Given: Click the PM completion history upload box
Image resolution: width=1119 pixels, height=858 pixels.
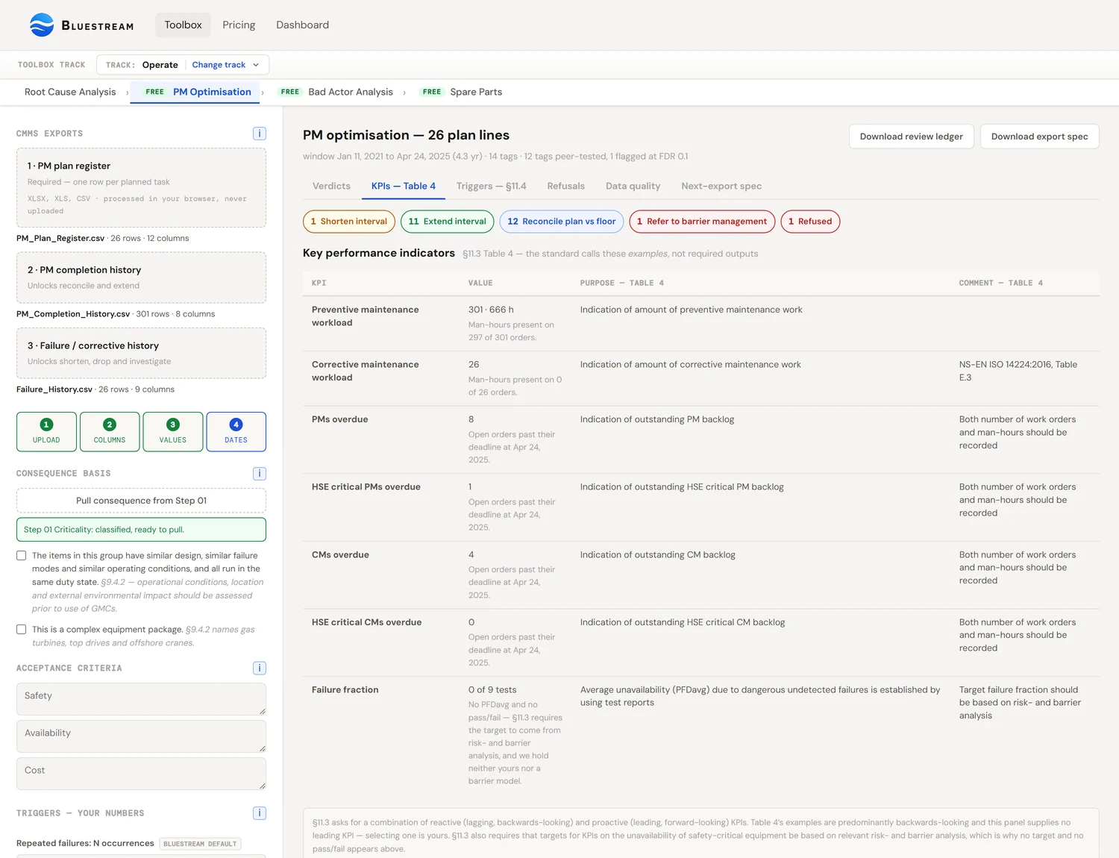Looking at the screenshot, I should tap(142, 278).
